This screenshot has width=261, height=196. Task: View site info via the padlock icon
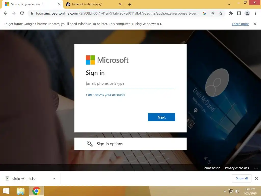tap(32, 13)
